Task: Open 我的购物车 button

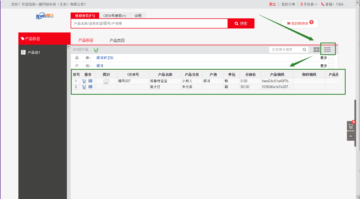Action: point(300,23)
